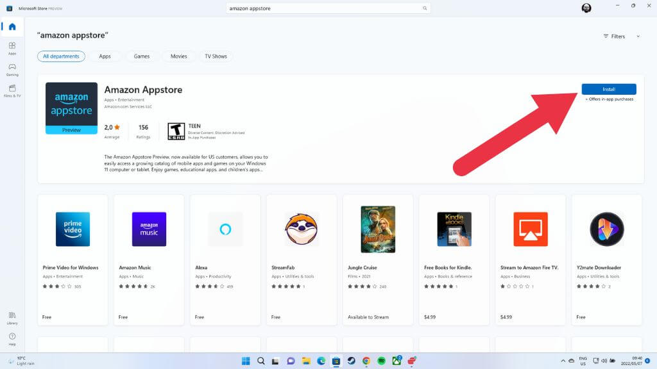Open the Amazon Music app icon

[x=149, y=229]
